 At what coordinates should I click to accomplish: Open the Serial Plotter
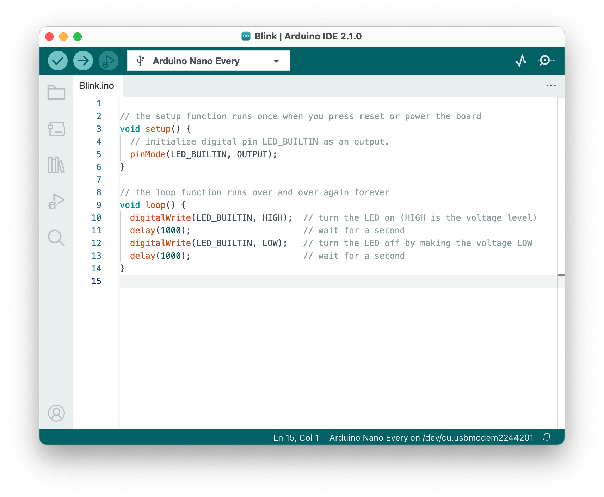tap(521, 61)
